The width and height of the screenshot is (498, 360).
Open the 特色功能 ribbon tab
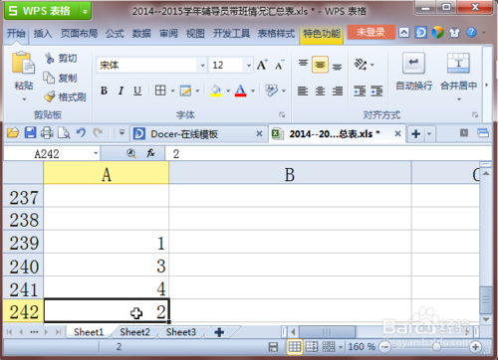click(x=322, y=34)
